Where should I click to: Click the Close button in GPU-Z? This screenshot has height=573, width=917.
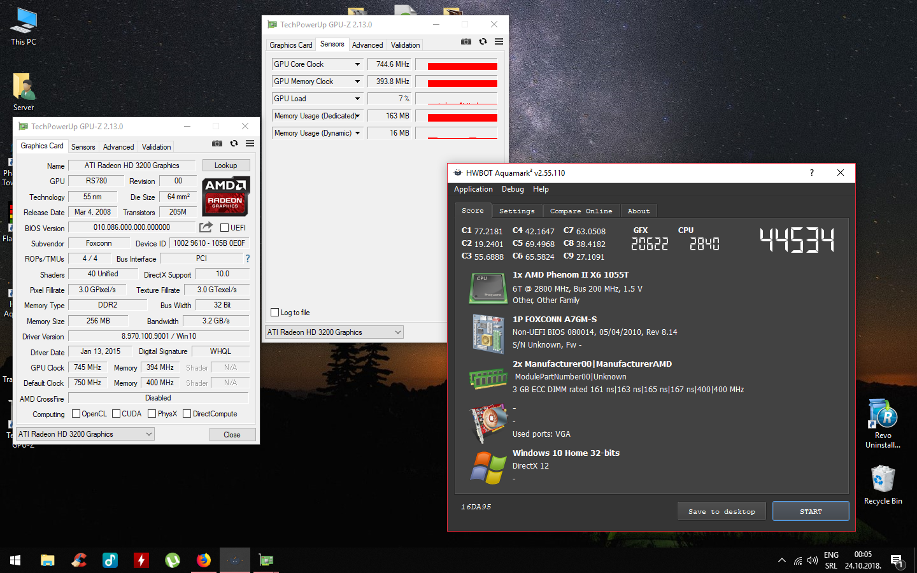pos(232,435)
